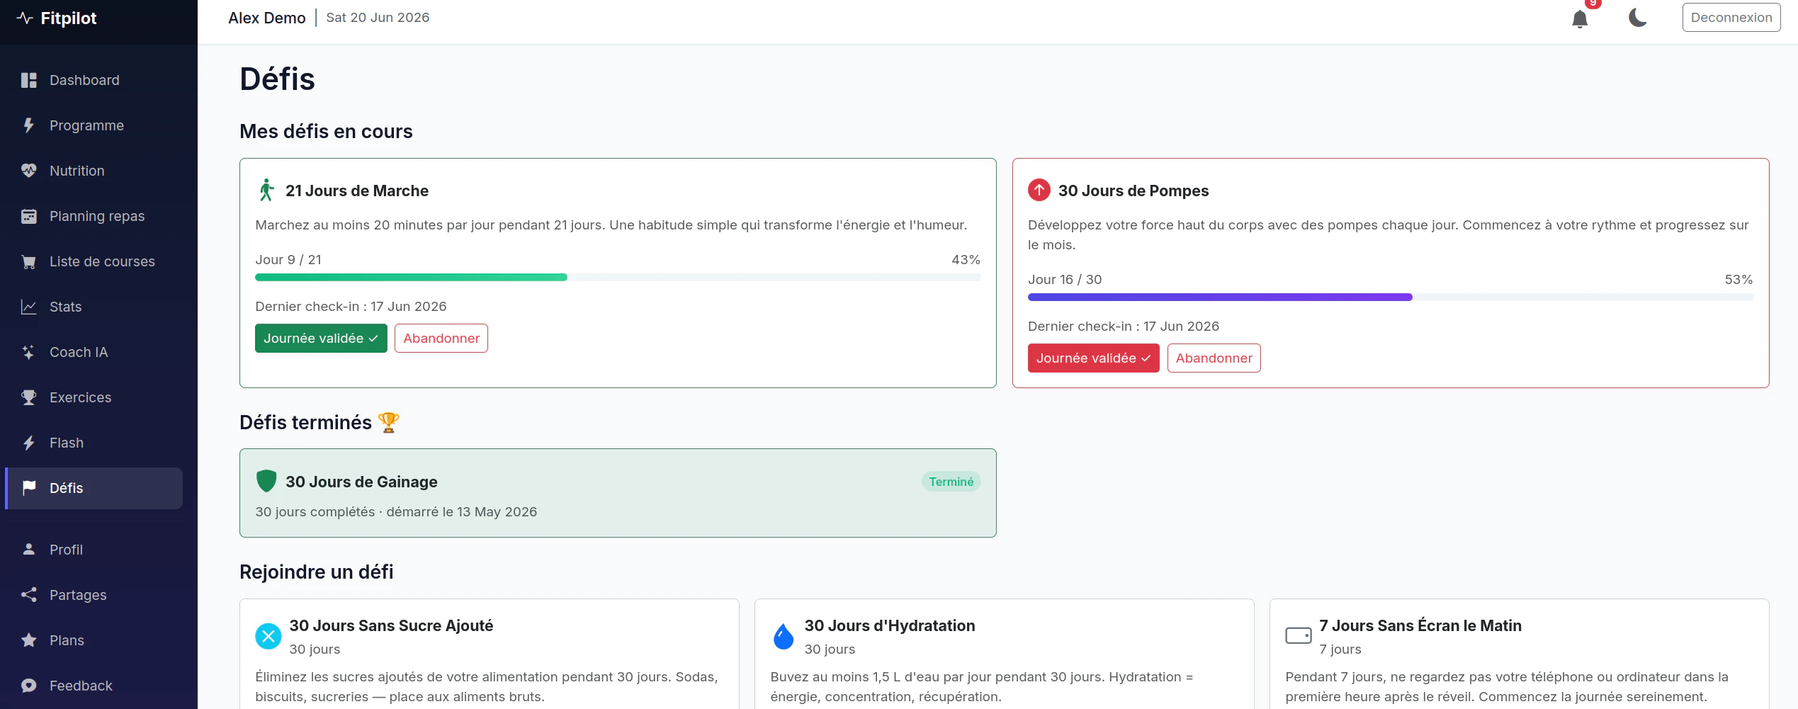Click the Stats chart icon
Viewport: 1798px width, 709px height.
[29, 307]
